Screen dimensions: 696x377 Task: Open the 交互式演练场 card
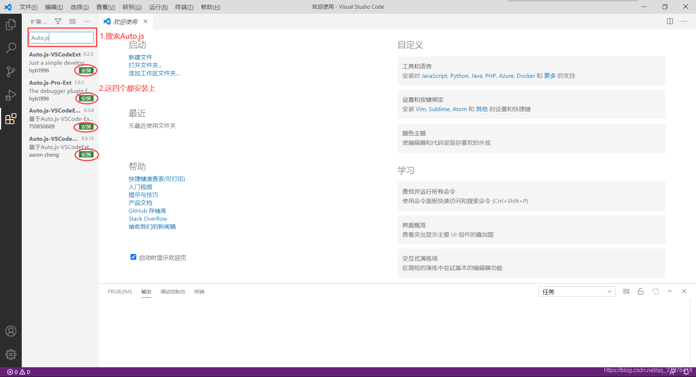[531, 263]
